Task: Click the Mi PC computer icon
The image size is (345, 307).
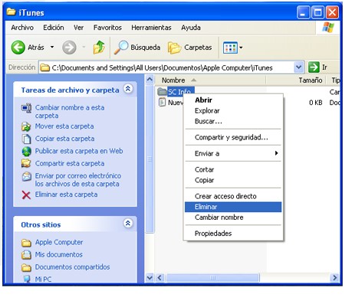Action: pos(26,279)
